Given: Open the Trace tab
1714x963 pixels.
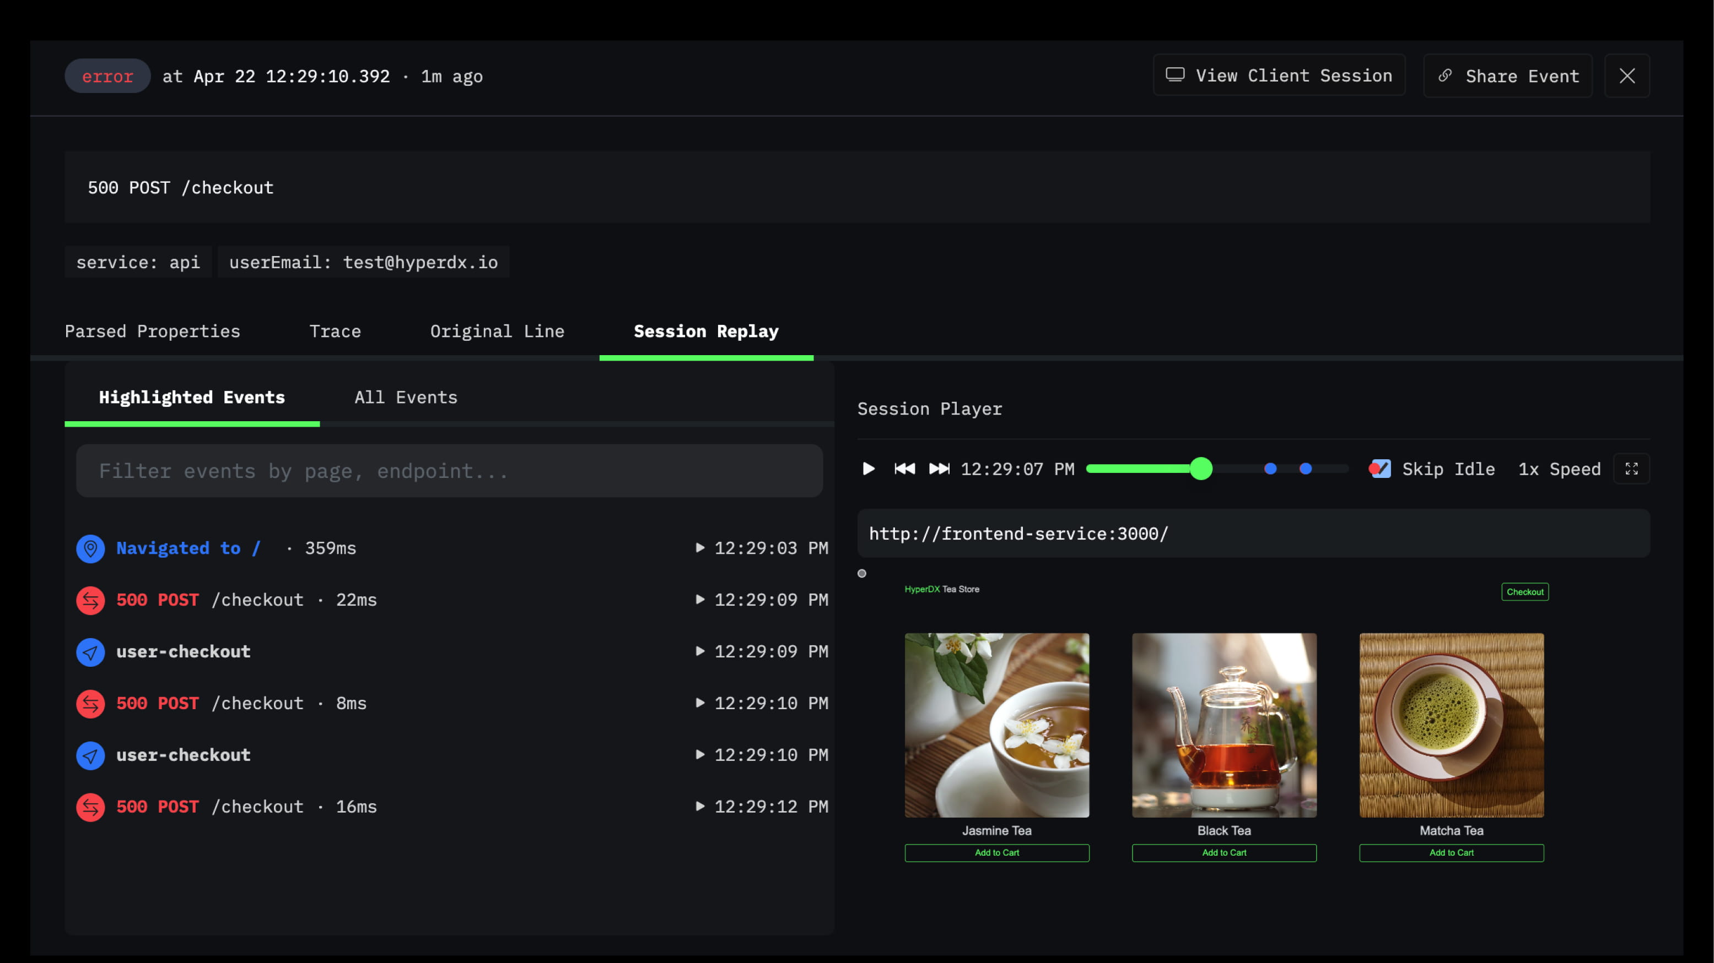Looking at the screenshot, I should [335, 331].
